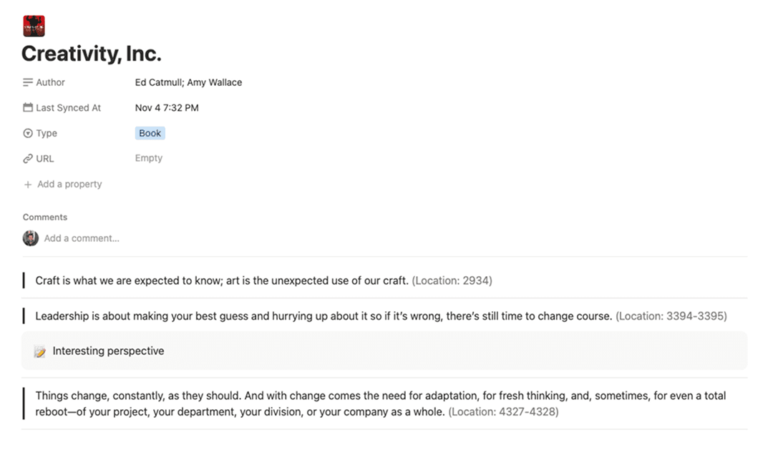
Task: Click the Creativity, Inc. page cover icon
Action: [34, 26]
